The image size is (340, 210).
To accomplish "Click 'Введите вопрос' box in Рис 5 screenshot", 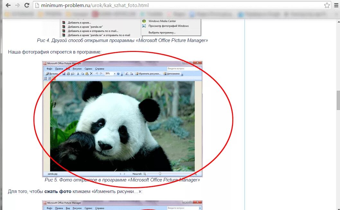I will (183, 69).
